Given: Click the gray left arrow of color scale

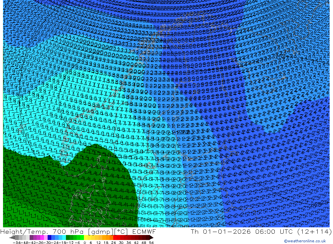Looking at the screenshot, I should (x=12, y=238).
